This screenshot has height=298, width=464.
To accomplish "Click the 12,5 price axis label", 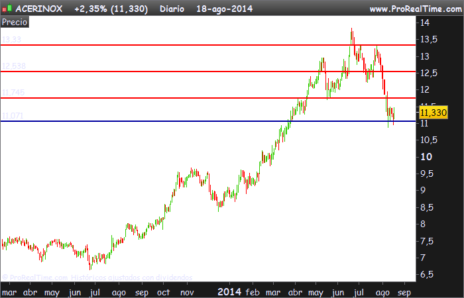I will click(x=428, y=73).
